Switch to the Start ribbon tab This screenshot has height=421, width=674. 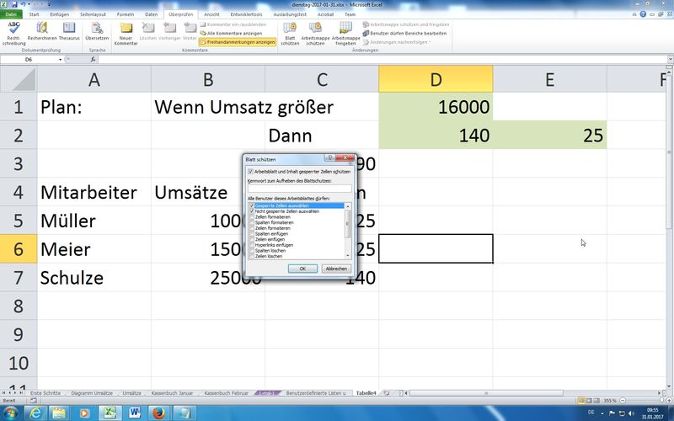pos(34,14)
